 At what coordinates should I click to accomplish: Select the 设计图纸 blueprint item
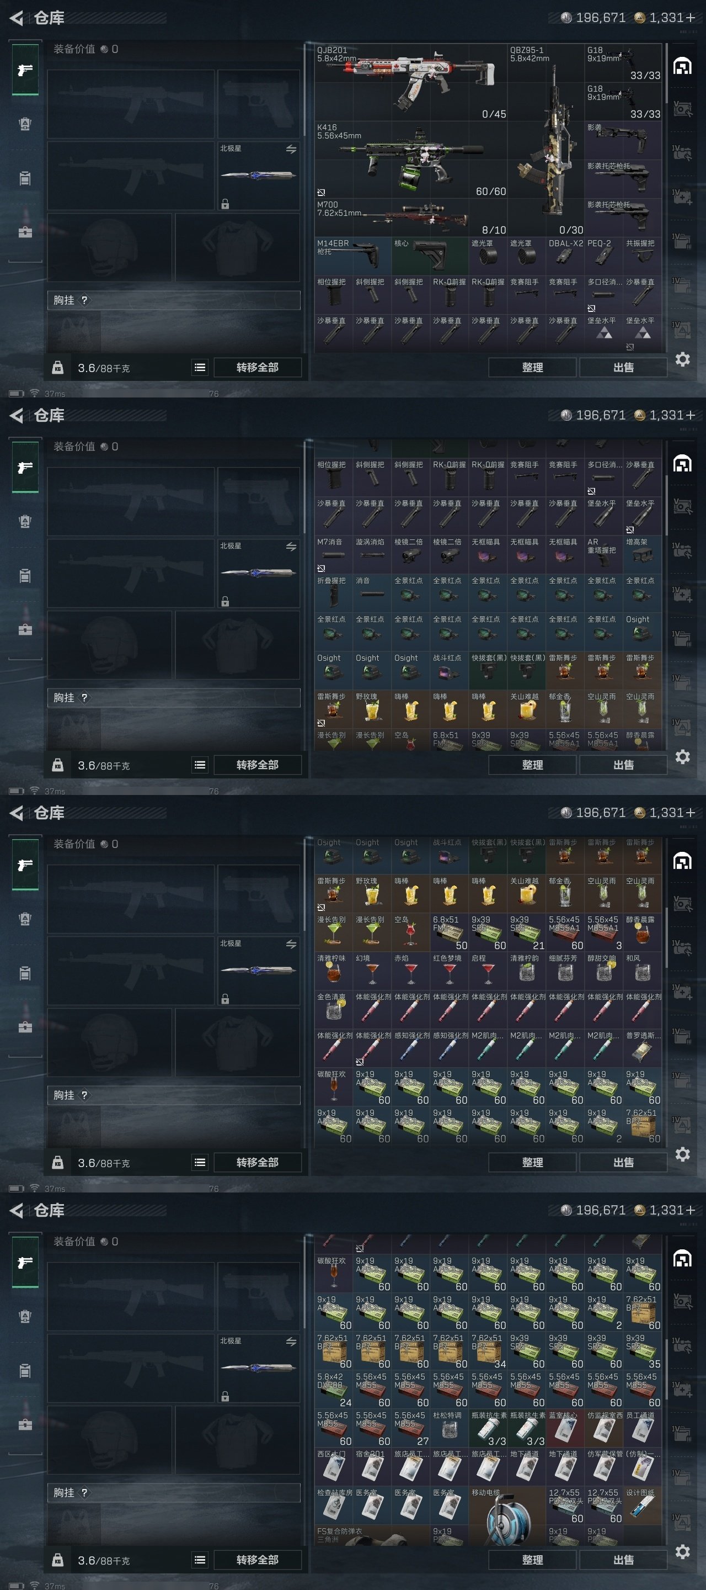point(642,1506)
